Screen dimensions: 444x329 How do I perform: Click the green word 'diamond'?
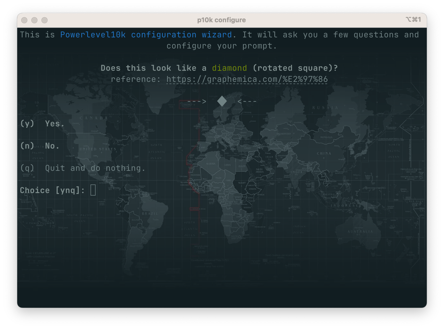[x=229, y=68]
